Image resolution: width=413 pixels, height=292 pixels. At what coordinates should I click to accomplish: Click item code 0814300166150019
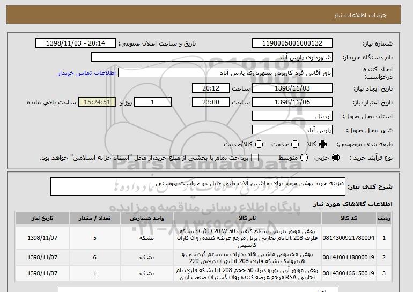point(349,274)
